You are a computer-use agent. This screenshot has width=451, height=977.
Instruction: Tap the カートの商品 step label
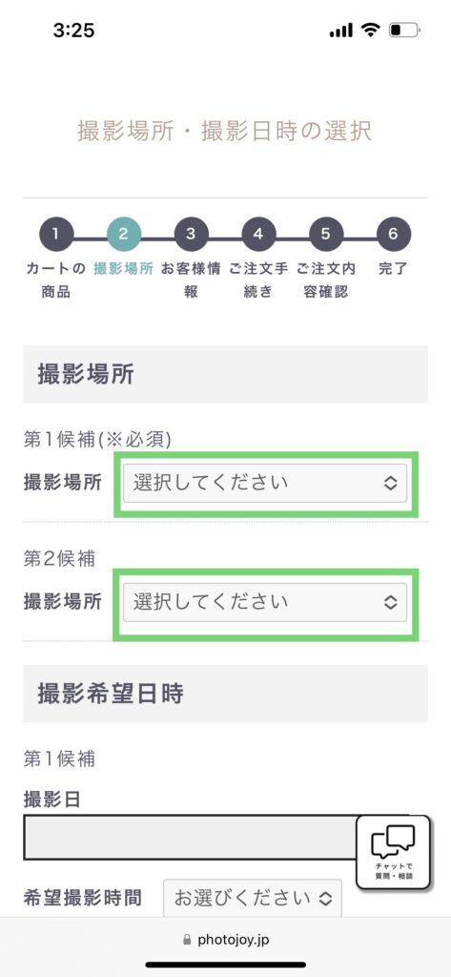click(56, 281)
